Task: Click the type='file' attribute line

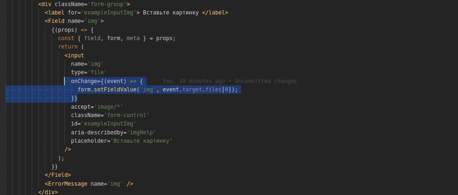Action: coord(89,73)
